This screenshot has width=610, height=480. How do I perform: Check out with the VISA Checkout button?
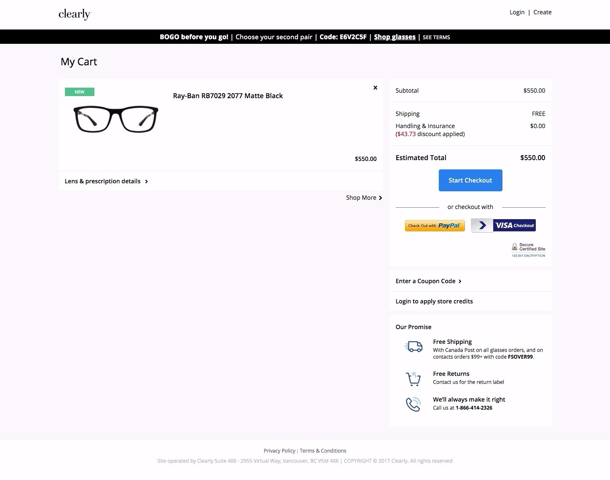pos(503,225)
